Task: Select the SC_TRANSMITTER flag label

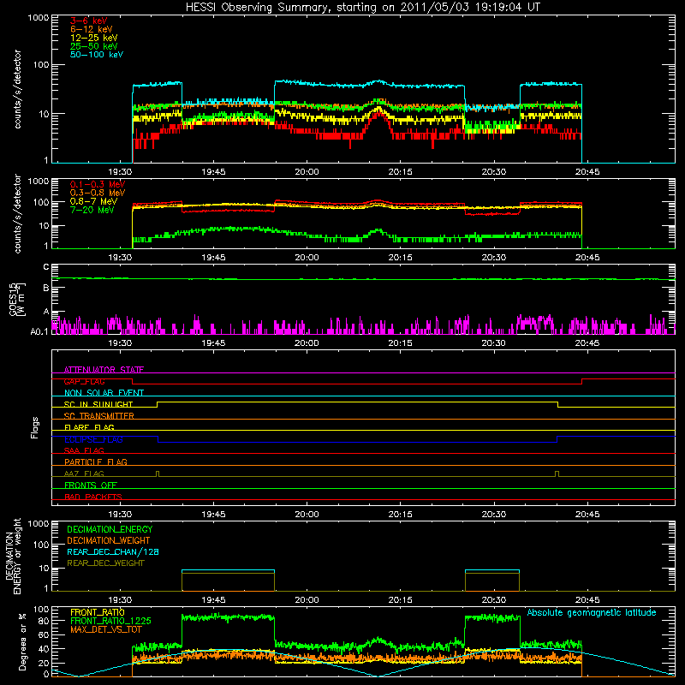Action: point(99,416)
